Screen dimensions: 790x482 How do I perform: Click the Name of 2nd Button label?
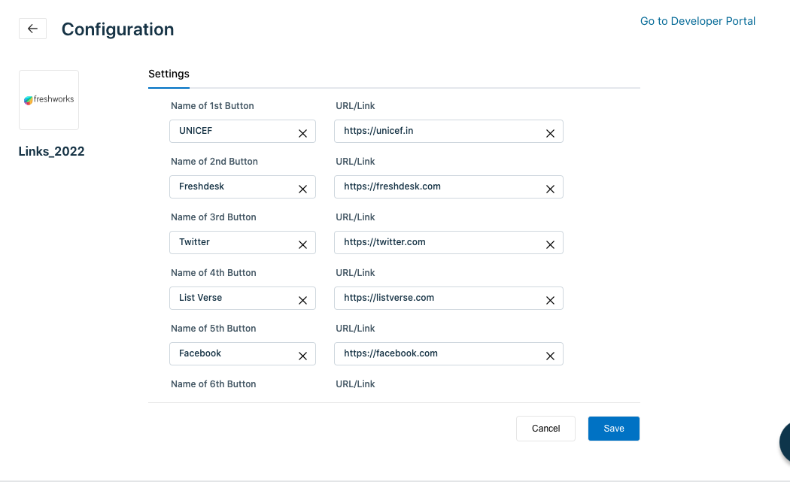point(214,162)
